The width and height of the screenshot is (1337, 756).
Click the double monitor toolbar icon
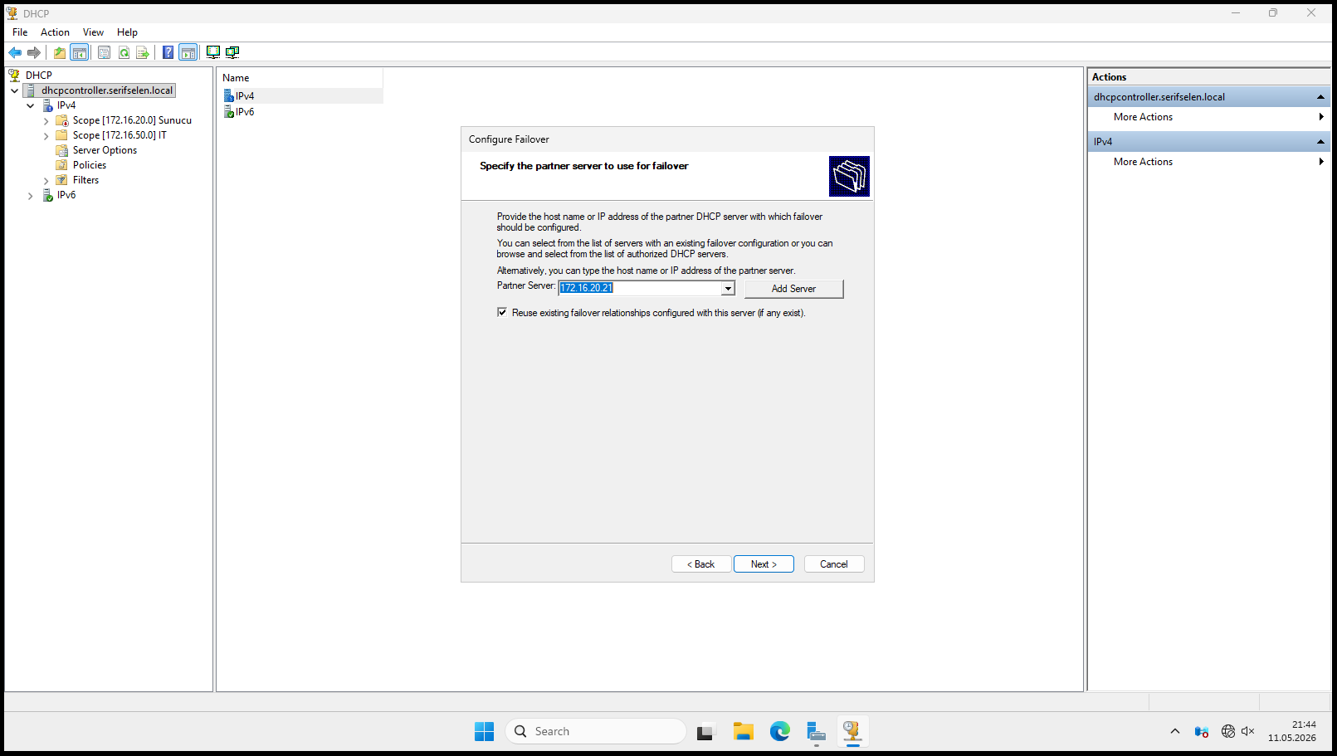tap(232, 52)
